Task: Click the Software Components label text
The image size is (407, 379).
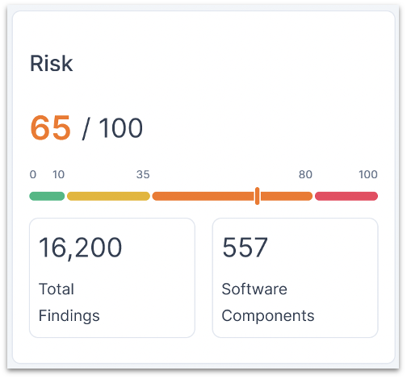Action: point(268,302)
